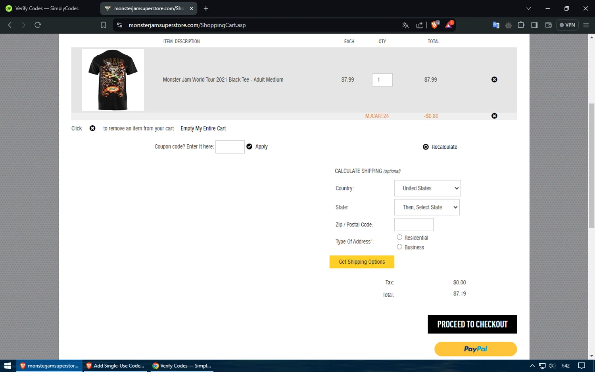Click Get Shipping Options button
Image resolution: width=595 pixels, height=372 pixels.
pyautogui.click(x=362, y=262)
